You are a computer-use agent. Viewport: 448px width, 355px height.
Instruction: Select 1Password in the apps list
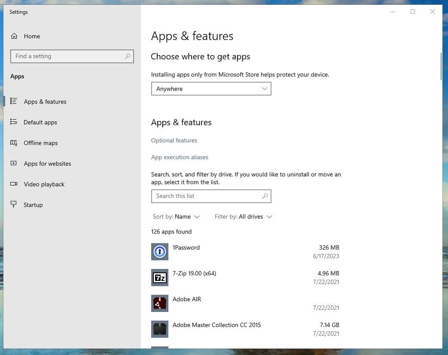(245, 252)
